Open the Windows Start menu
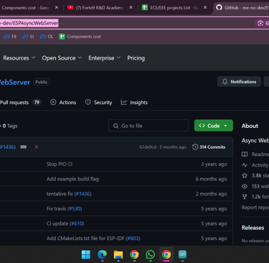The image size is (269, 263). coord(86,254)
